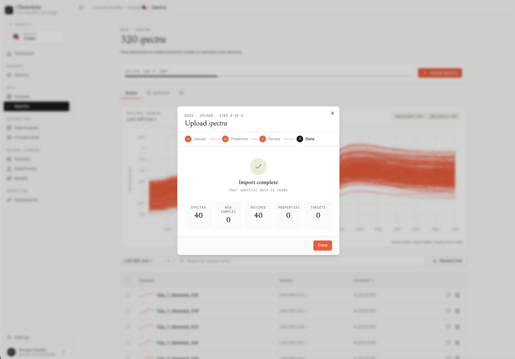Viewport: 515px width, 359px height.
Task: Select the NEW SAMPLES 0 summary card
Action: coord(228,215)
